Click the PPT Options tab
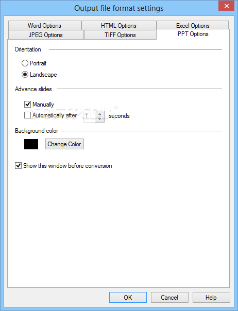This screenshot has height=311, width=238. [x=193, y=34]
